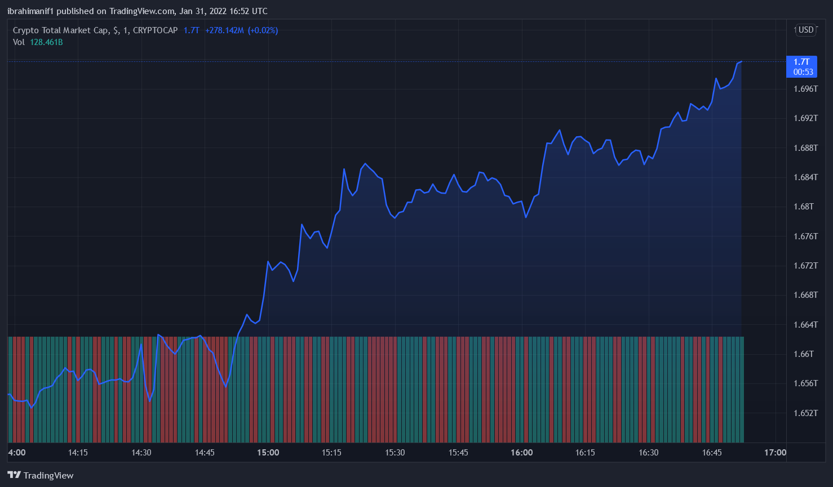
Task: Click the 1.672T price axis label
Action: 805,266
